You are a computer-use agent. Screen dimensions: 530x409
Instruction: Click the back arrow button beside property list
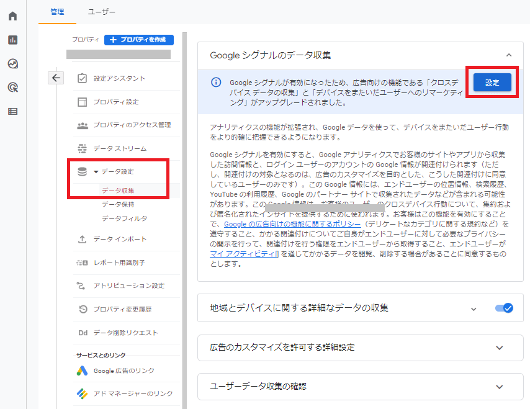tap(56, 78)
